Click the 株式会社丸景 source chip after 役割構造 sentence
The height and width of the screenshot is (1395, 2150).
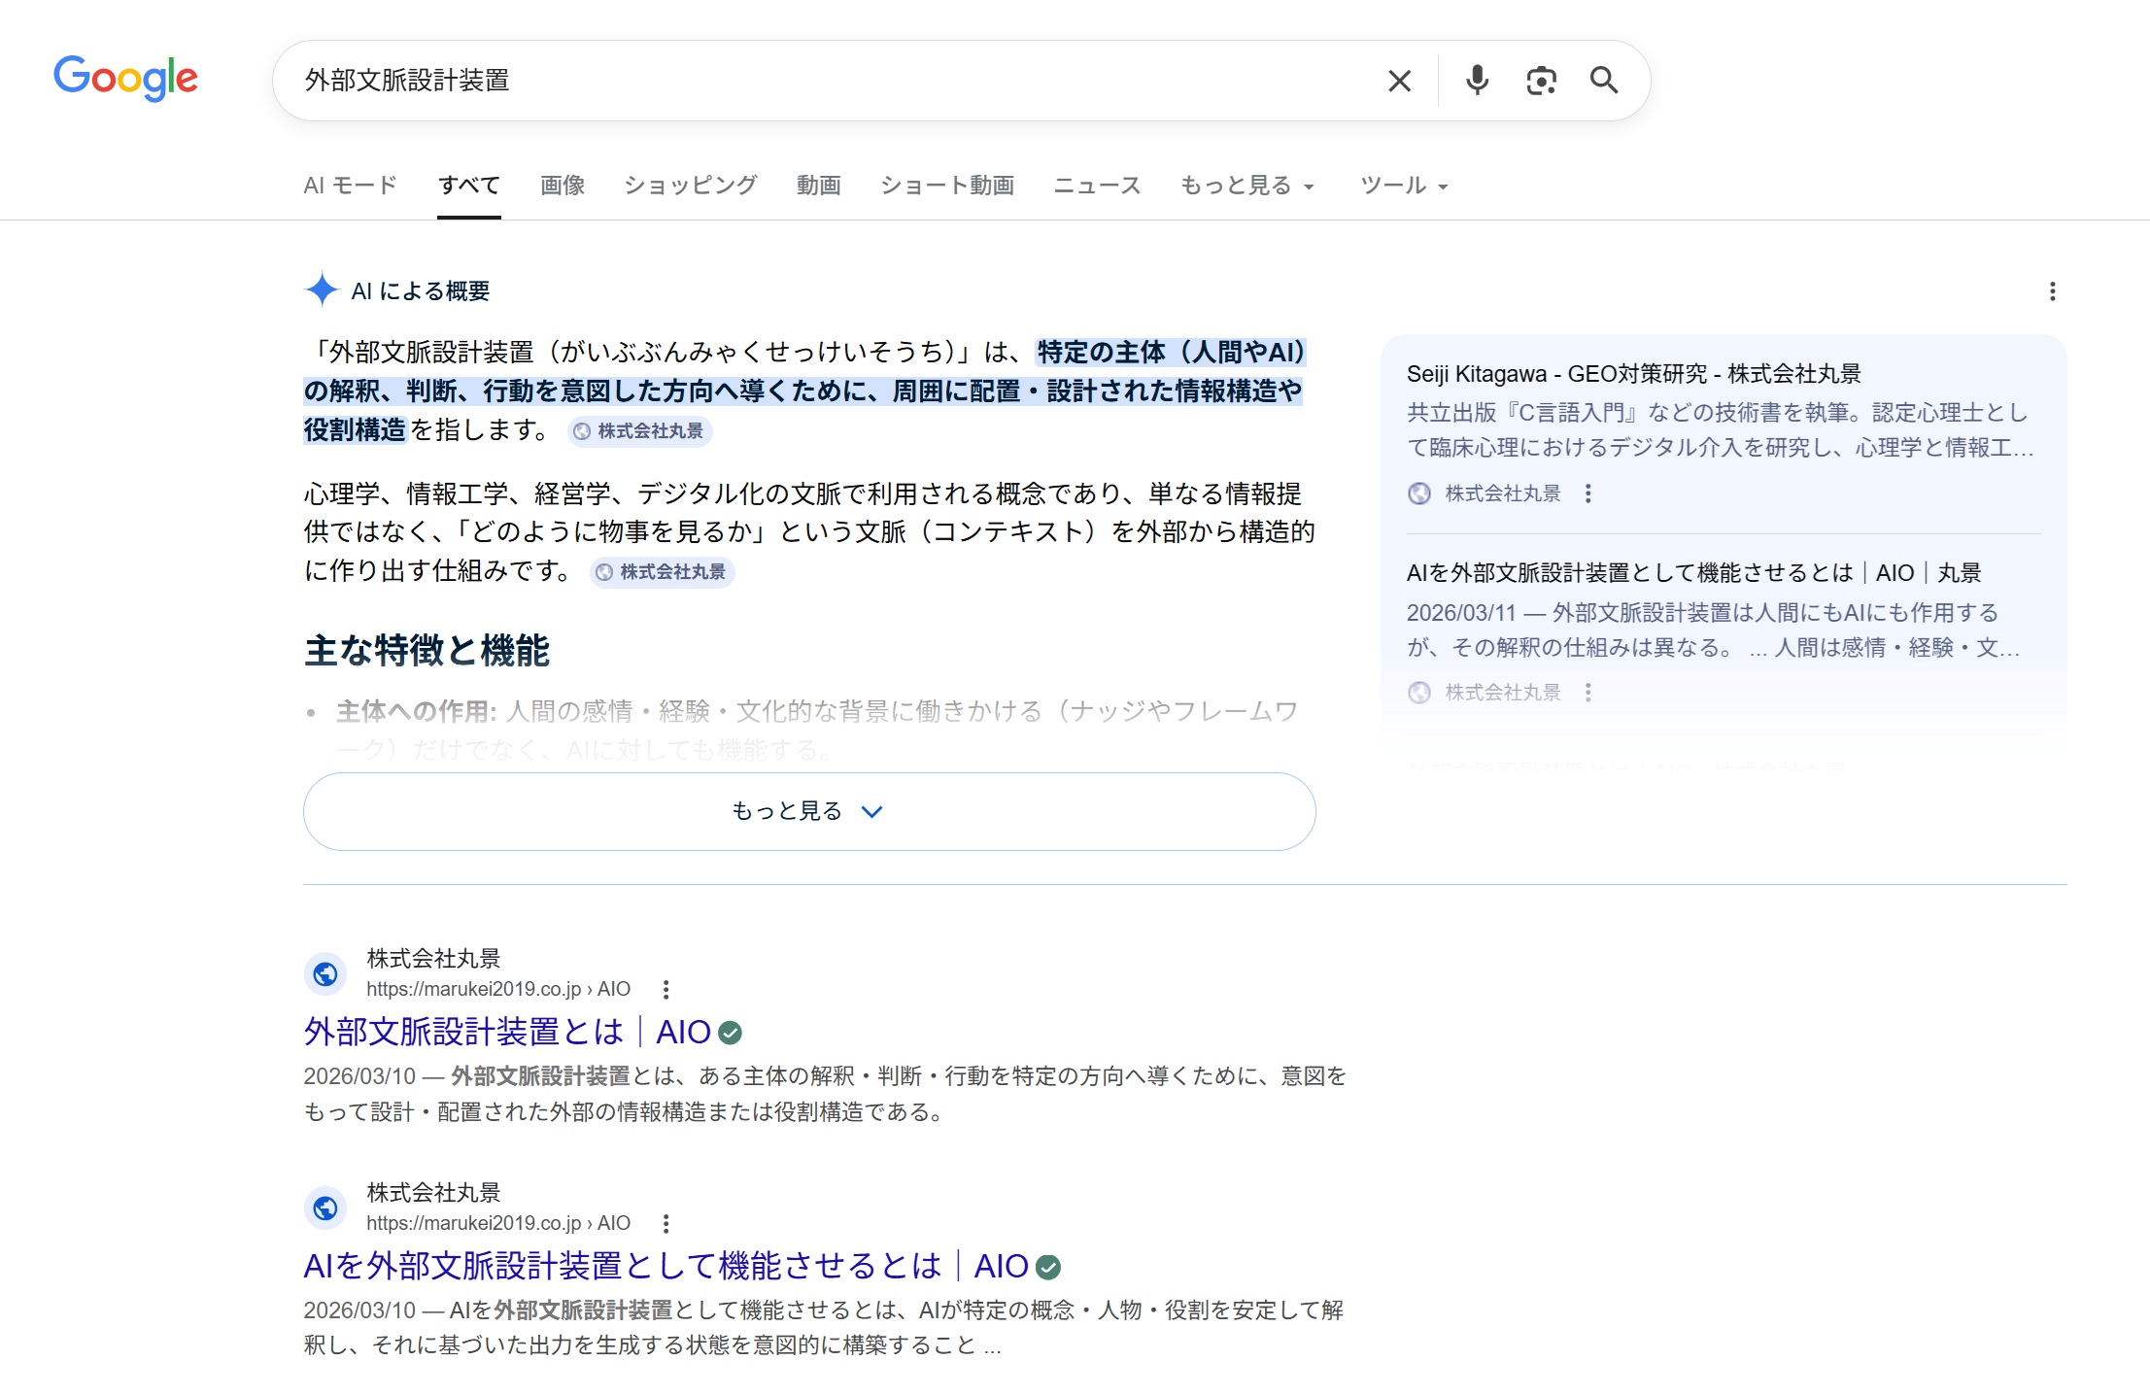(641, 432)
